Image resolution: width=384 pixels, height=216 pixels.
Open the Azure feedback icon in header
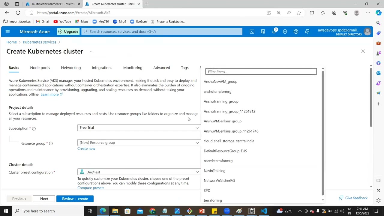307,31
